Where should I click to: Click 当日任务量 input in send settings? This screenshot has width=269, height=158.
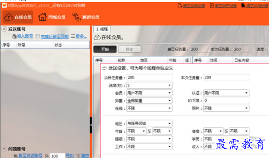149,78
